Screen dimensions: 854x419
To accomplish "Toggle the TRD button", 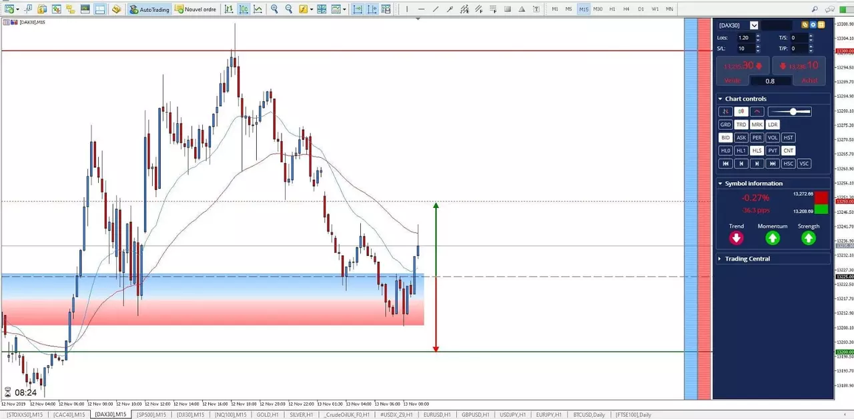I will click(741, 125).
